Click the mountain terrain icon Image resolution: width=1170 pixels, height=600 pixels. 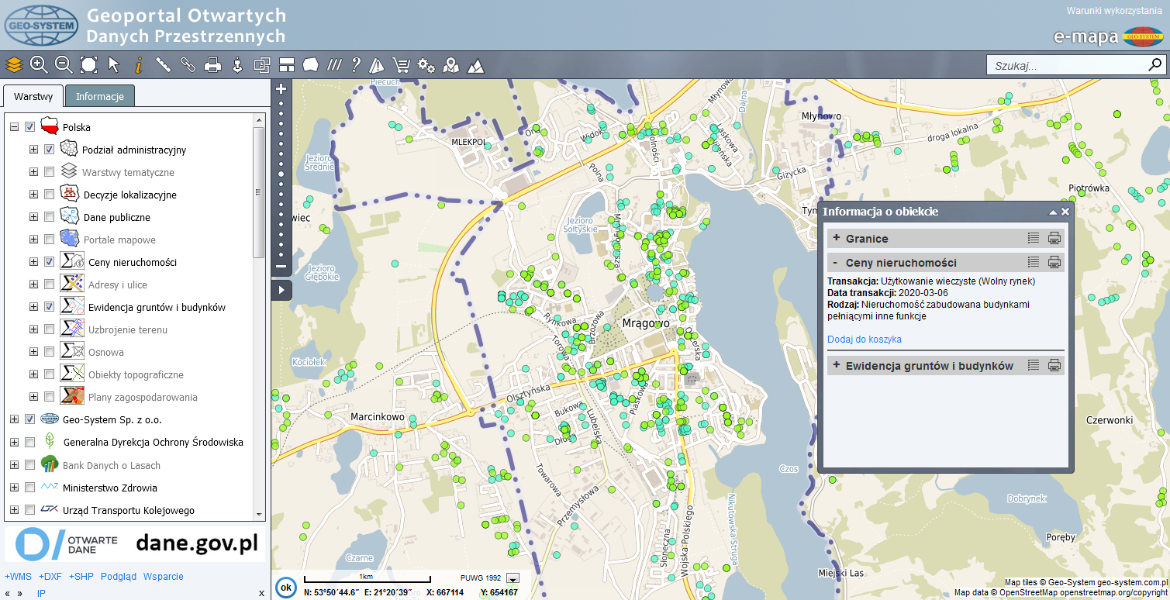pyautogui.click(x=475, y=65)
